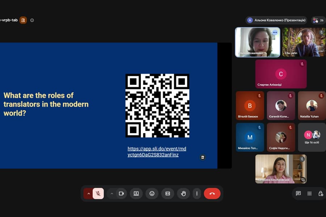The image size is (326, 217).
Task: Open audio settings chevron beside microphone
Action: coord(89,193)
